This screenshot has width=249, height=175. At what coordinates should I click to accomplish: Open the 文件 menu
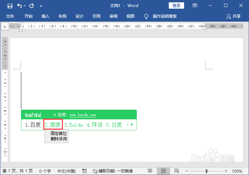click(x=10, y=16)
